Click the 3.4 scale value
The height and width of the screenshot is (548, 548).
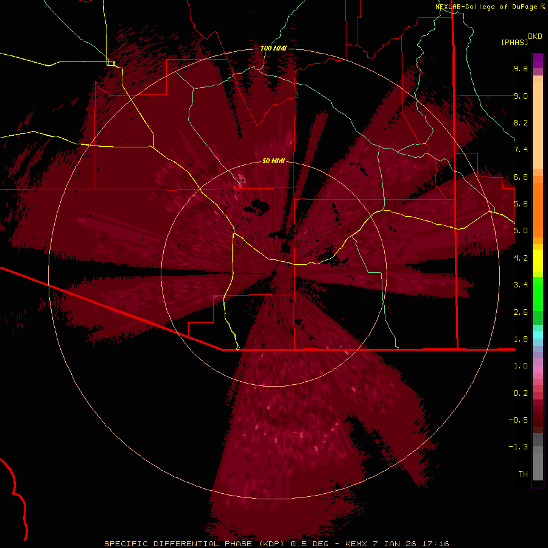(x=521, y=285)
